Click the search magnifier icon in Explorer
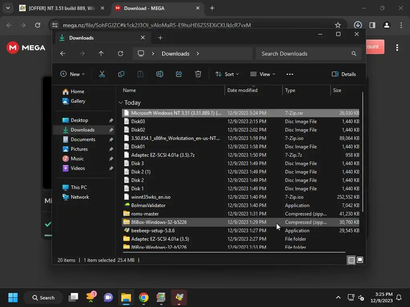Viewport: 410px width, 307px height. click(354, 54)
